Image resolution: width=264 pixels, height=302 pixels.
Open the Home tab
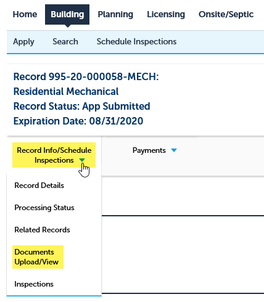pyautogui.click(x=25, y=14)
